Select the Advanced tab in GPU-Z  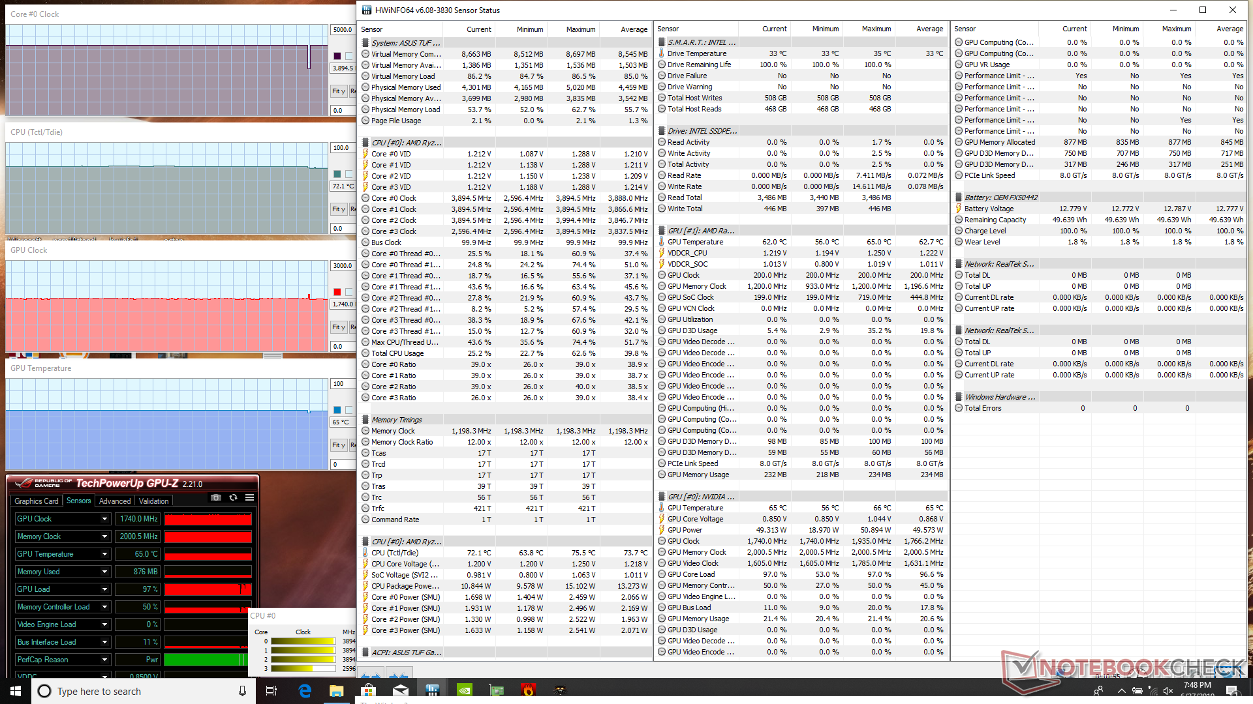pos(115,501)
